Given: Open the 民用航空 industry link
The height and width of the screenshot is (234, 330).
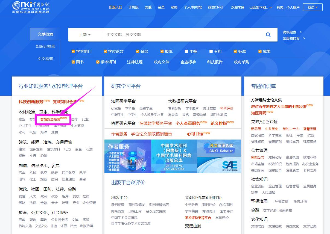Looking at the screenshot, I should click(68, 173).
